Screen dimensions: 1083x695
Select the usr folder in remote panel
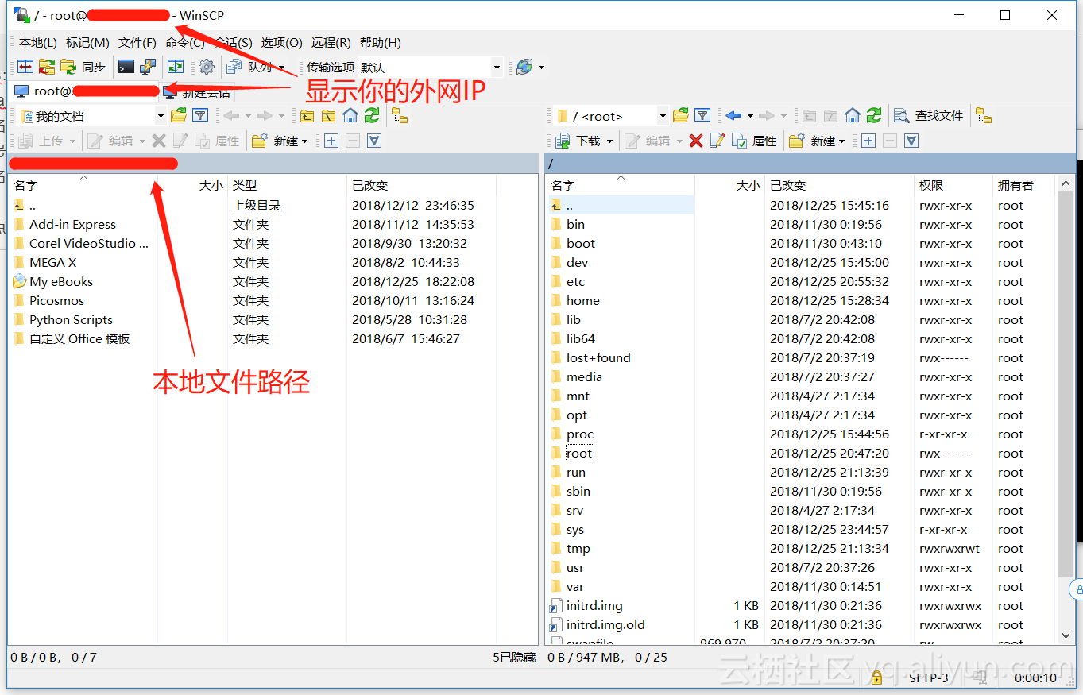coord(575,568)
